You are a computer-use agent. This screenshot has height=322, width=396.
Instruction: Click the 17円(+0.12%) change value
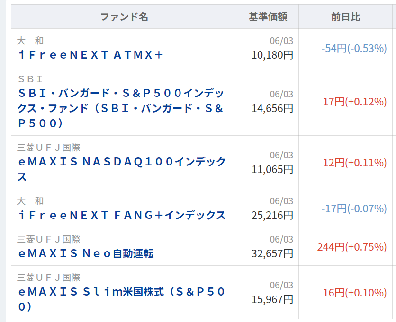[x=355, y=102]
